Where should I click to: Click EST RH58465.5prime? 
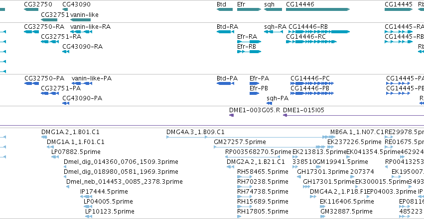pos(245,177)
